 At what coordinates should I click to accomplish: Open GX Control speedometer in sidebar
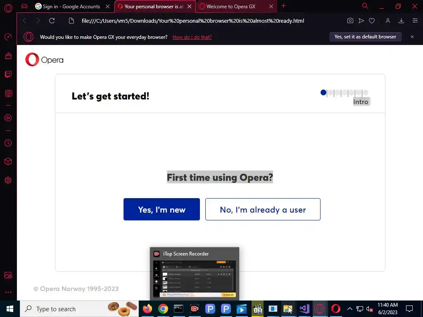(x=8, y=37)
